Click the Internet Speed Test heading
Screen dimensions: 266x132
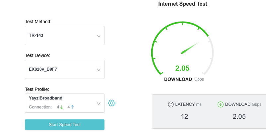click(x=183, y=4)
